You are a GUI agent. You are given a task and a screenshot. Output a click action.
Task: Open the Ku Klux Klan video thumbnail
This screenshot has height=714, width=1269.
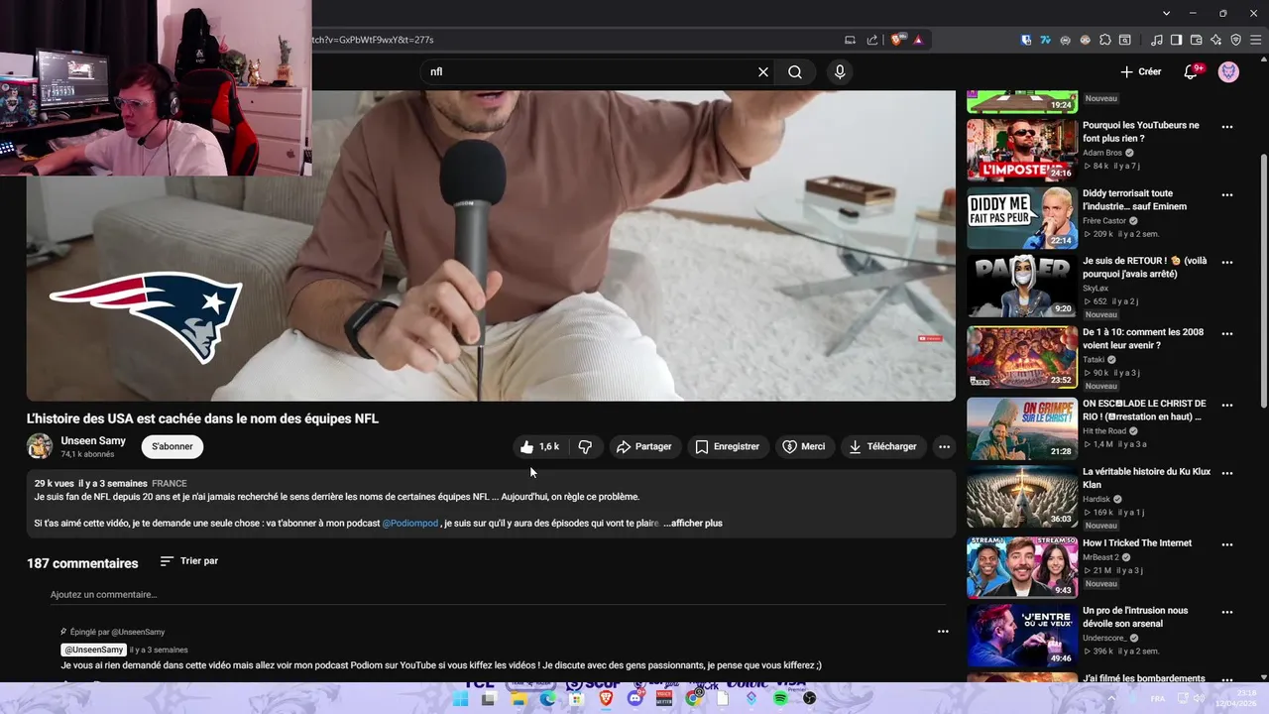tap(1022, 498)
